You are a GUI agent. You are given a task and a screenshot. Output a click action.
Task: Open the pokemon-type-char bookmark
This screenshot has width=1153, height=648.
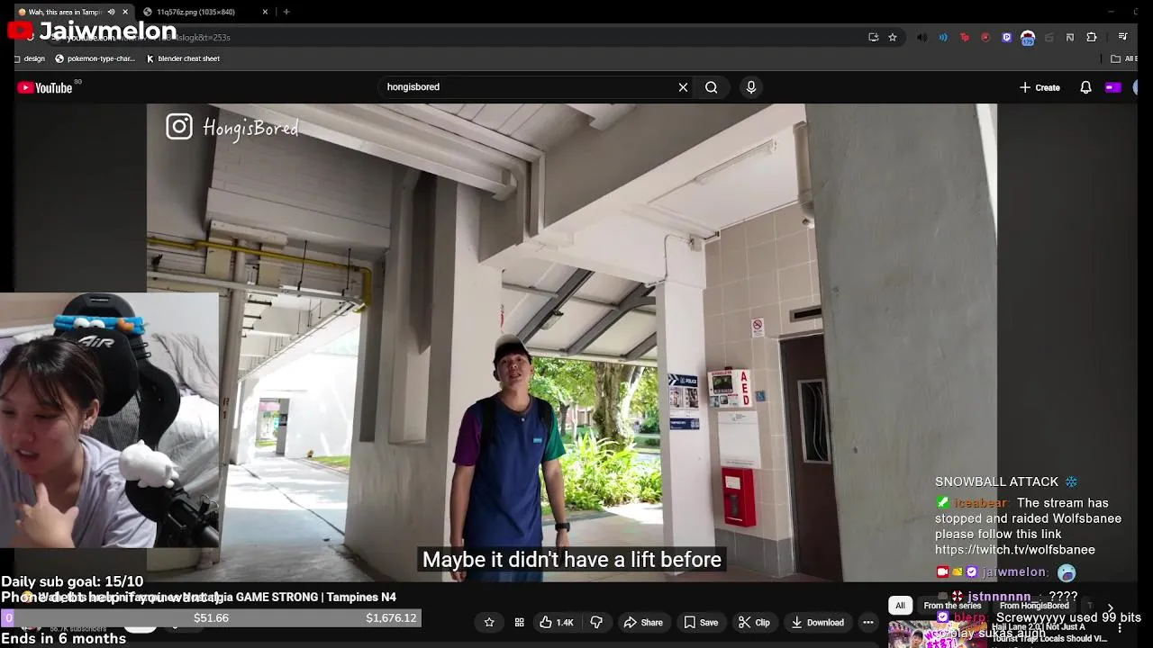[x=95, y=58]
